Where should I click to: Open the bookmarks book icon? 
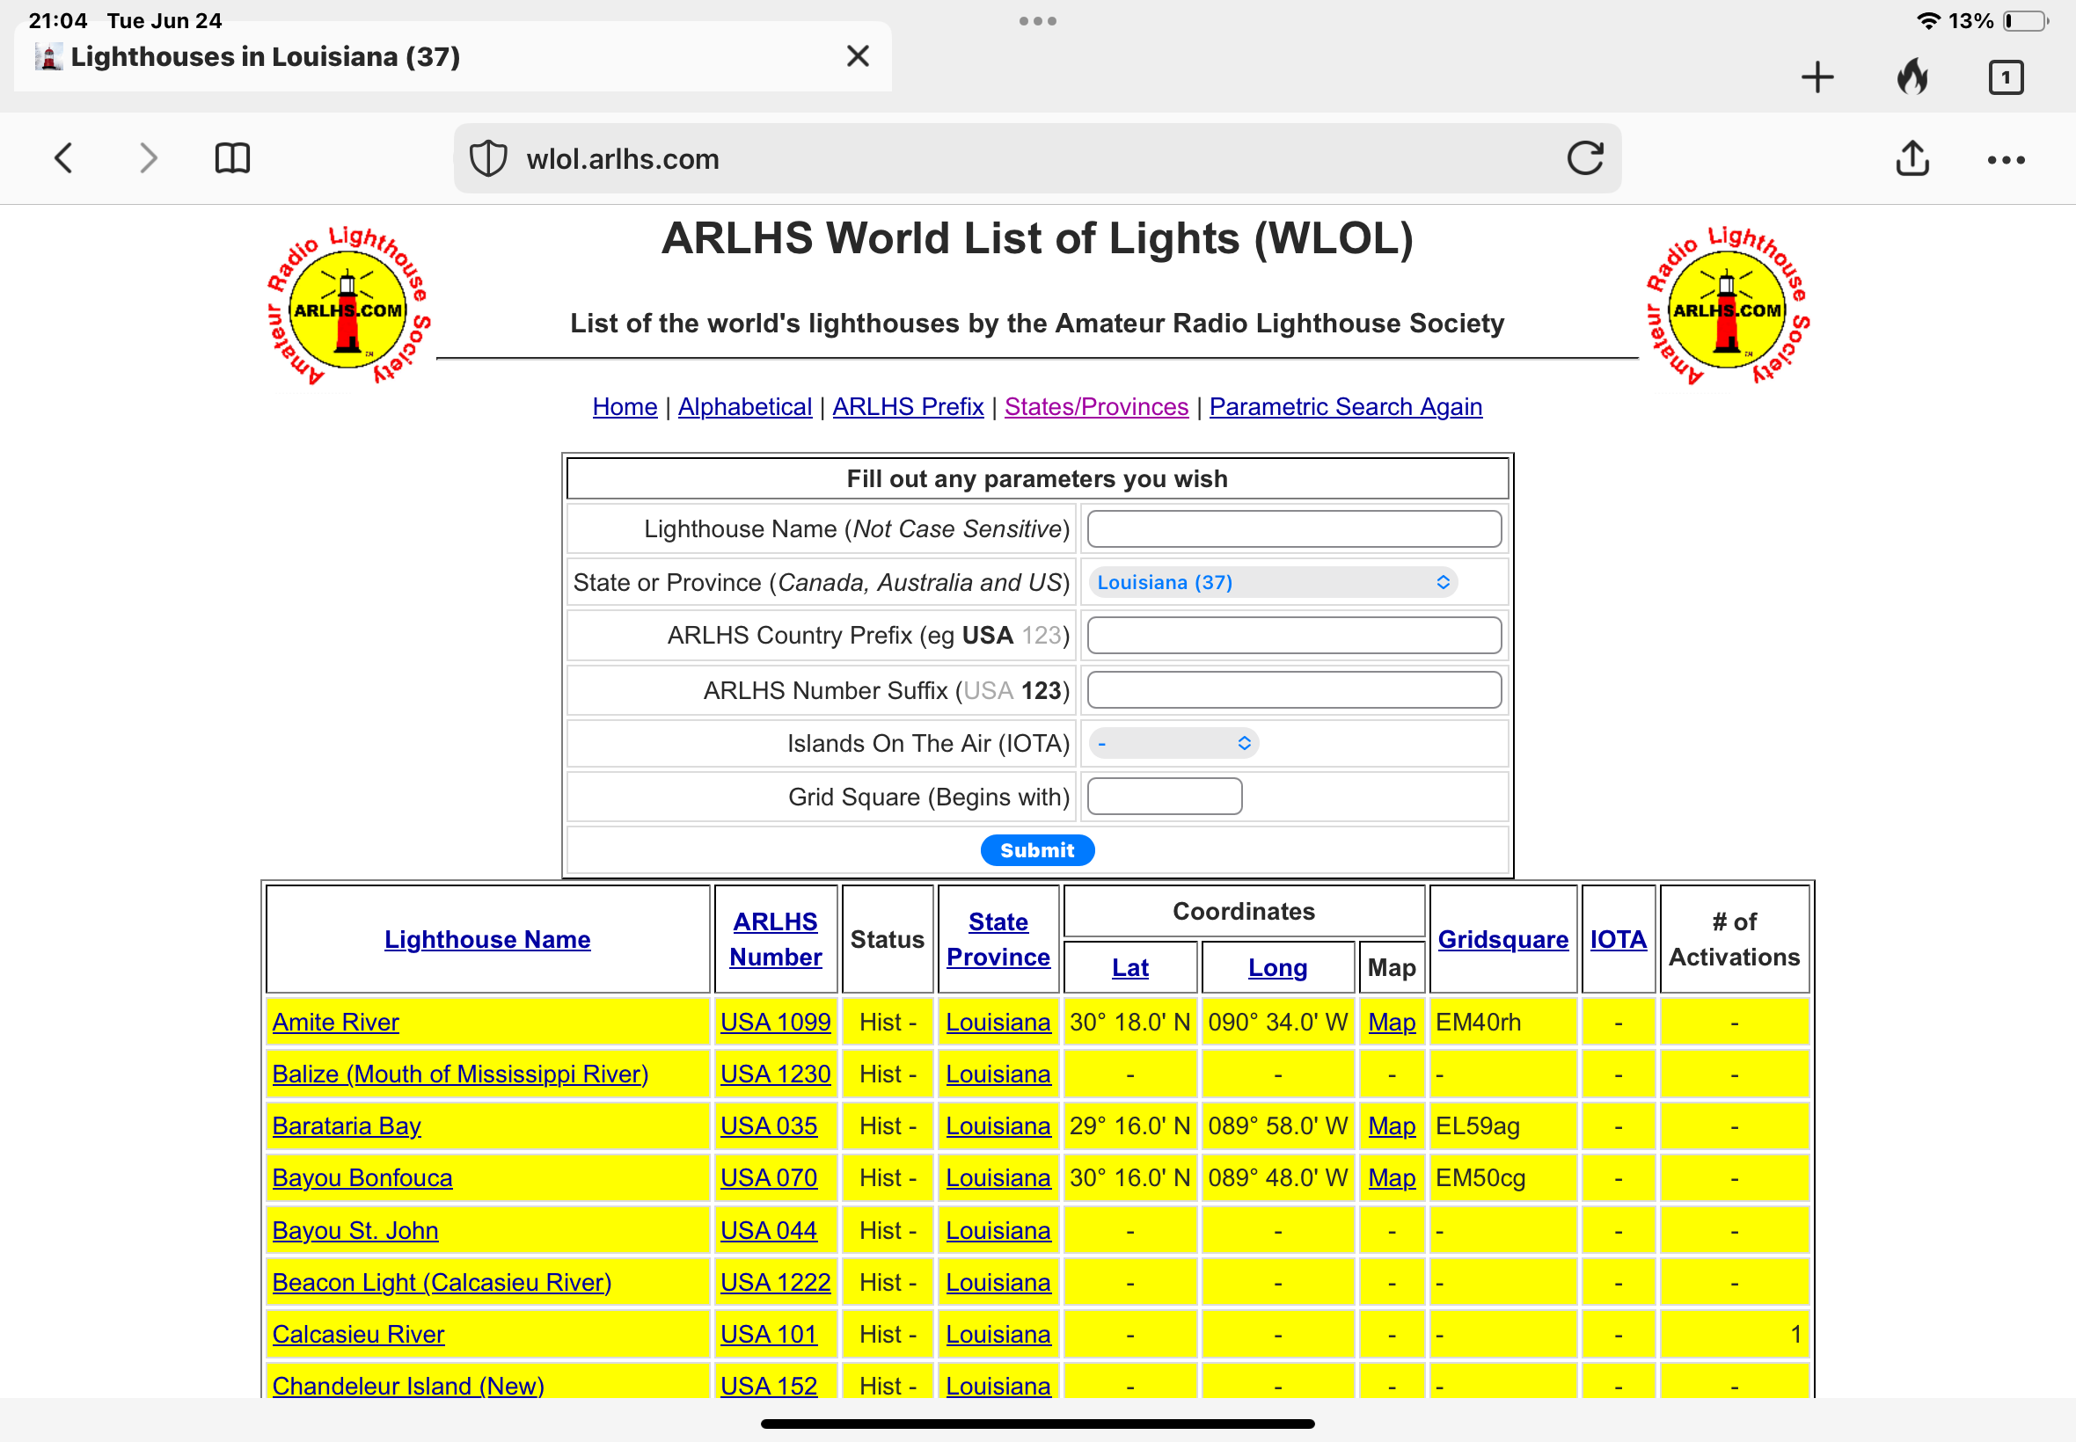232,158
